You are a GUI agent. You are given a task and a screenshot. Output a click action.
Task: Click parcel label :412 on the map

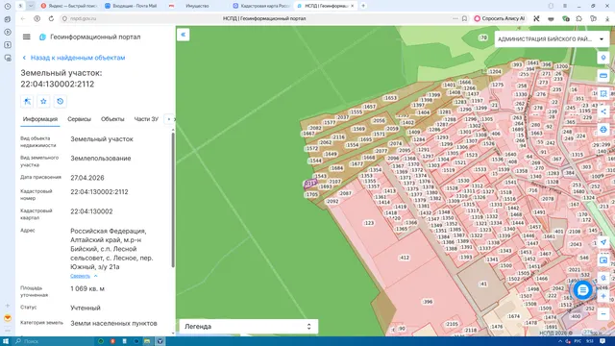coord(404,258)
